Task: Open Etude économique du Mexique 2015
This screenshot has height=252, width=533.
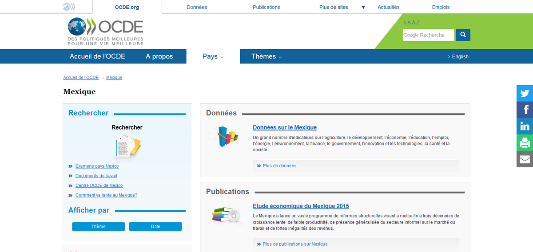Action: click(x=301, y=206)
